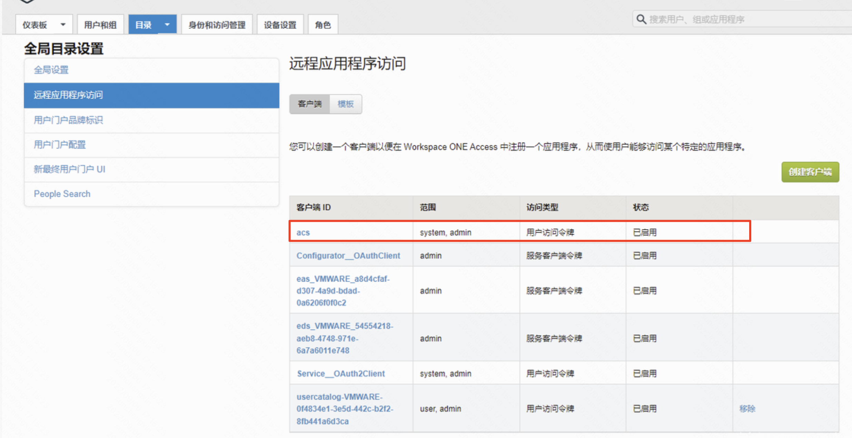Click 服务客户端令牌 in eds_VMWARE row
The height and width of the screenshot is (438, 852).
click(554, 338)
